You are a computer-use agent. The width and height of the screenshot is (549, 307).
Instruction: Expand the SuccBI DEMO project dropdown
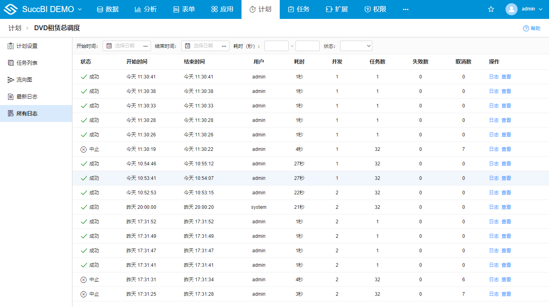[x=79, y=9]
